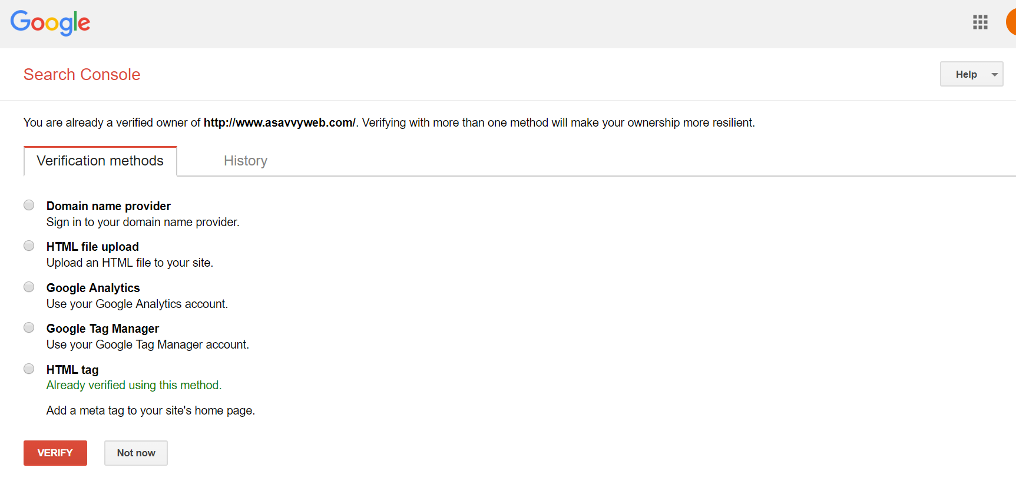
Task: Click the http://www.asavvyweb.com/ site URL text
Action: [x=280, y=122]
